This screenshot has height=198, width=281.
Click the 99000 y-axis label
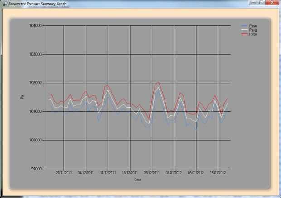pos(36,169)
